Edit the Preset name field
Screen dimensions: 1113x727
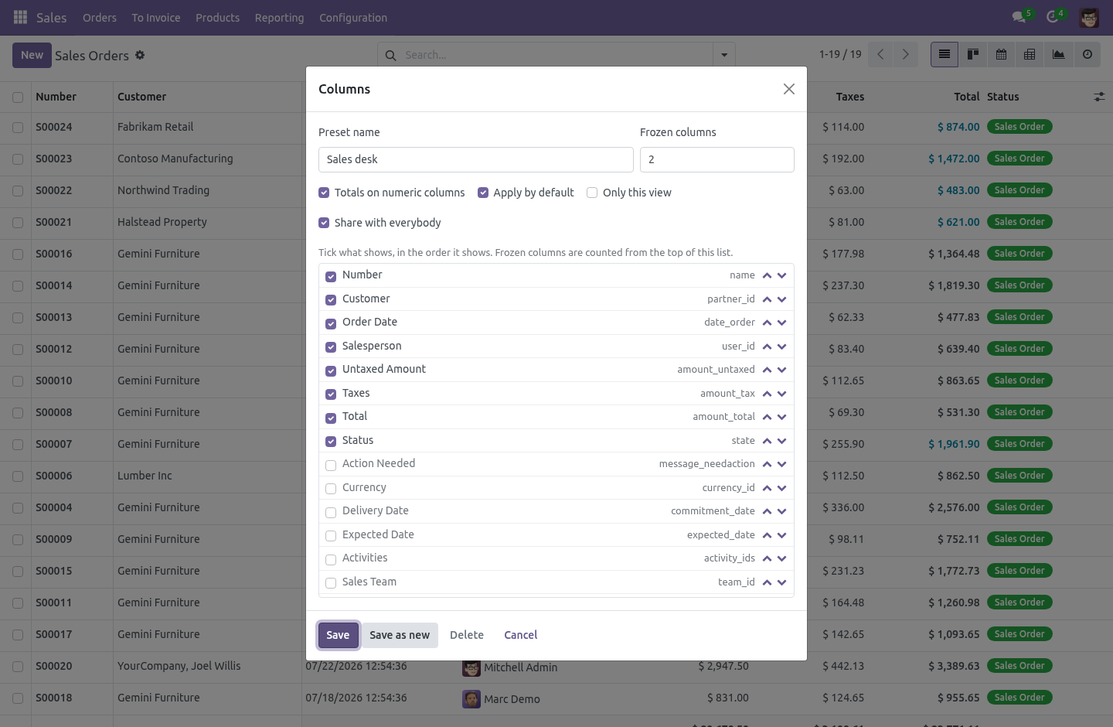(476, 159)
